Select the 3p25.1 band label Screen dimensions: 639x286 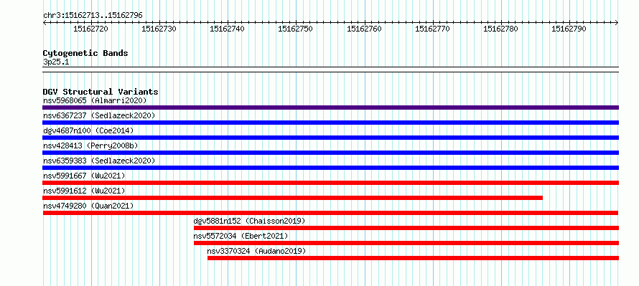pyautogui.click(x=56, y=62)
